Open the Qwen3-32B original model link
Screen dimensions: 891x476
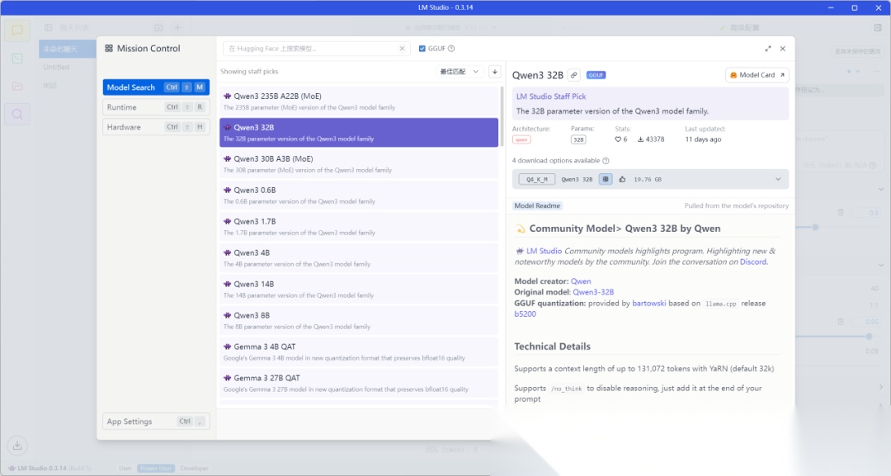pos(593,292)
